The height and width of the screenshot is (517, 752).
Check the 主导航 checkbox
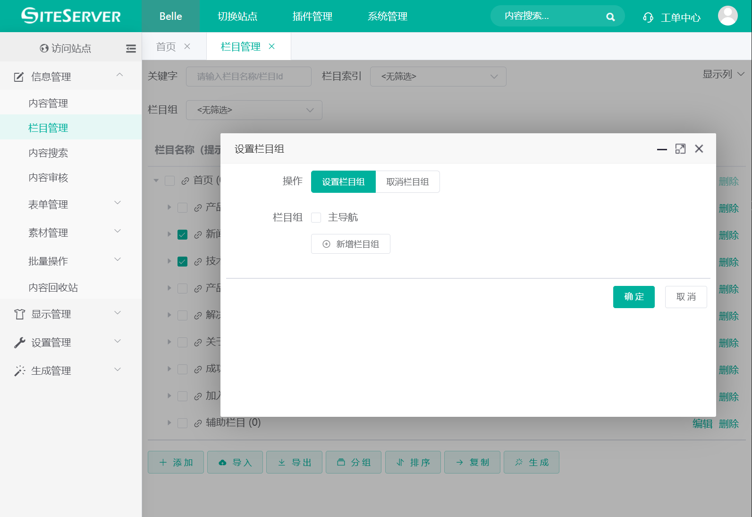pos(316,217)
